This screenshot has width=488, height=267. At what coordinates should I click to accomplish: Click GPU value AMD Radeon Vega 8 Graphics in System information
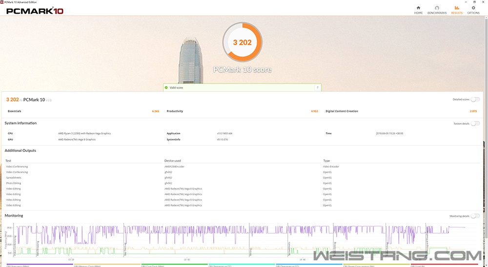point(77,140)
